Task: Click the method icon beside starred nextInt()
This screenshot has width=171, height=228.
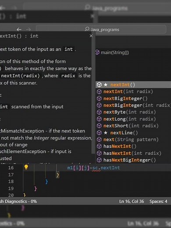Action: (x=99, y=85)
